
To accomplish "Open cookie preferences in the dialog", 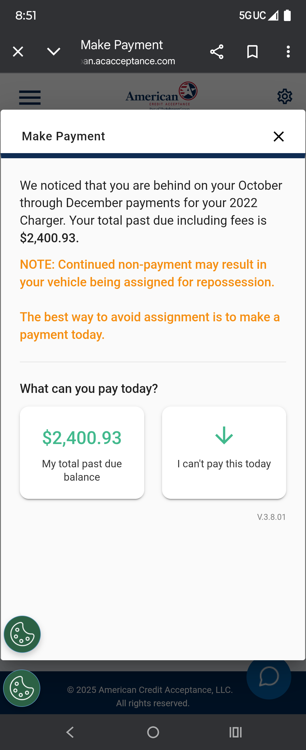I will (22, 634).
